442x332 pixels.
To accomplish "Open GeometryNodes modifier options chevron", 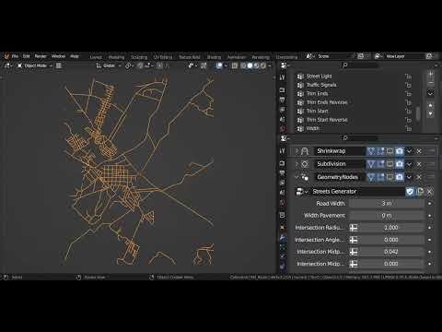I will 409,177.
